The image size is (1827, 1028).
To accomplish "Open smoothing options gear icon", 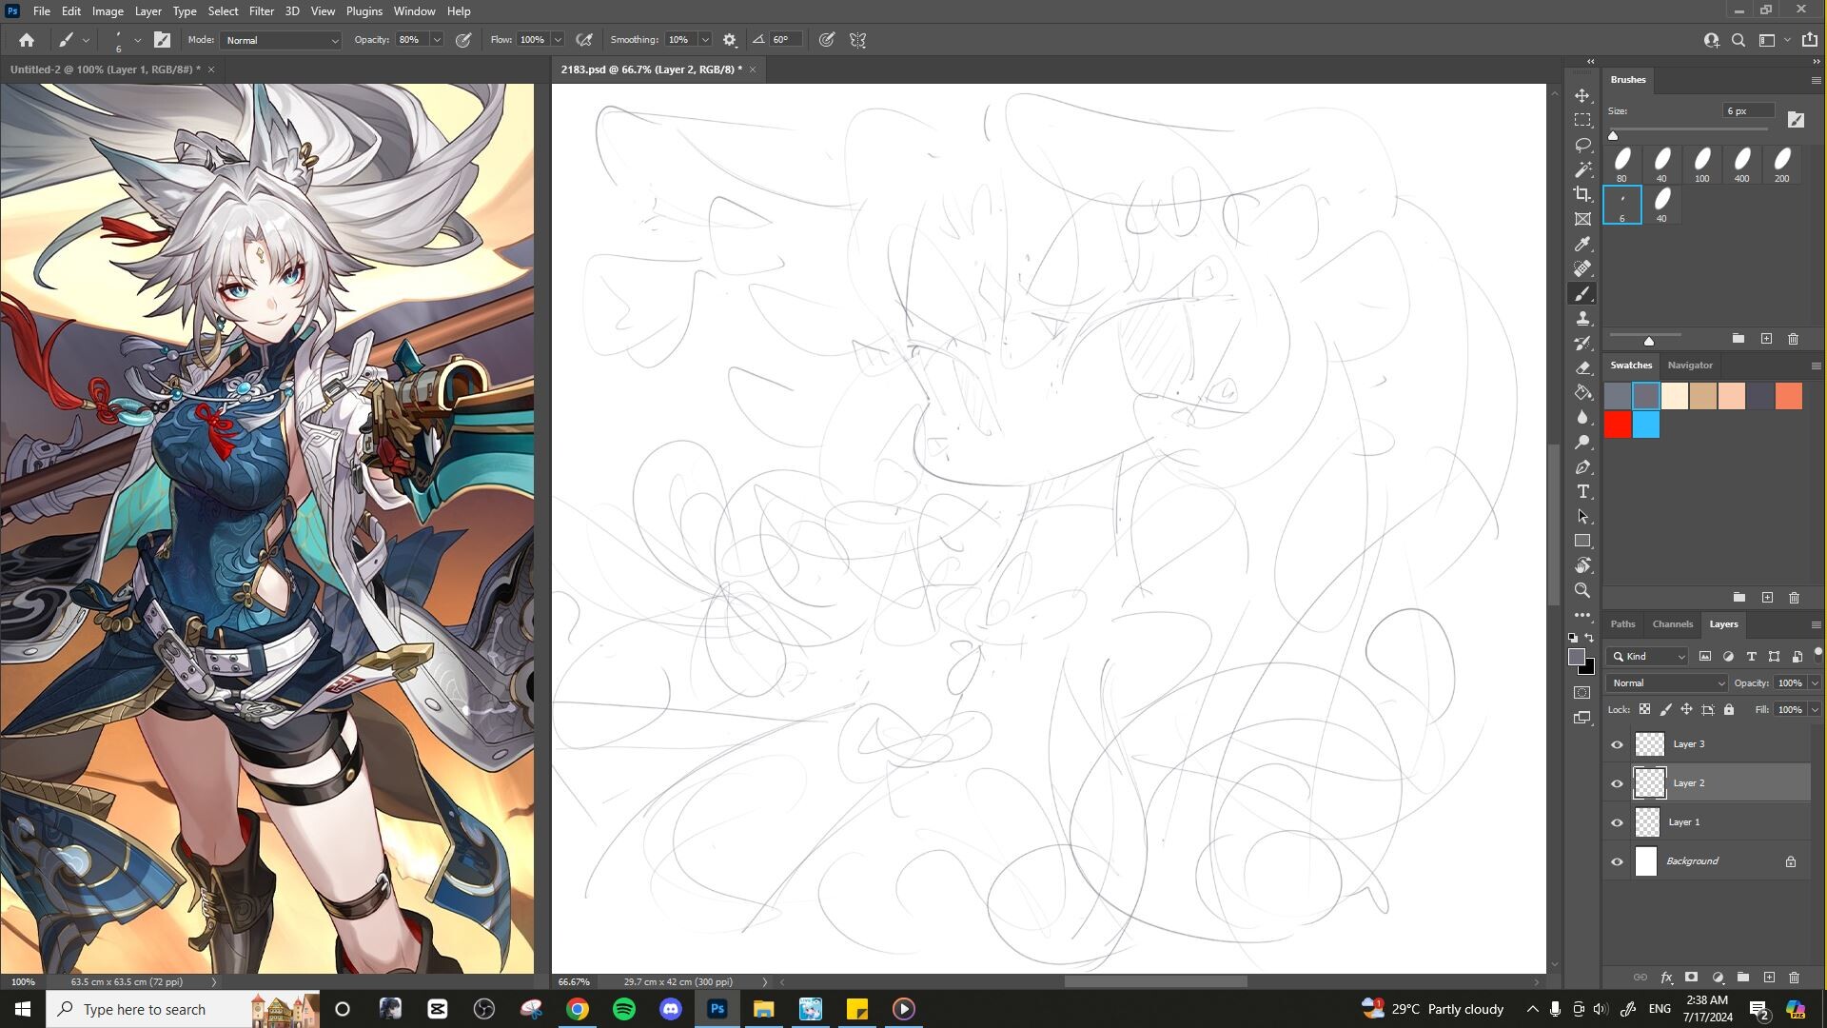I will pos(730,40).
